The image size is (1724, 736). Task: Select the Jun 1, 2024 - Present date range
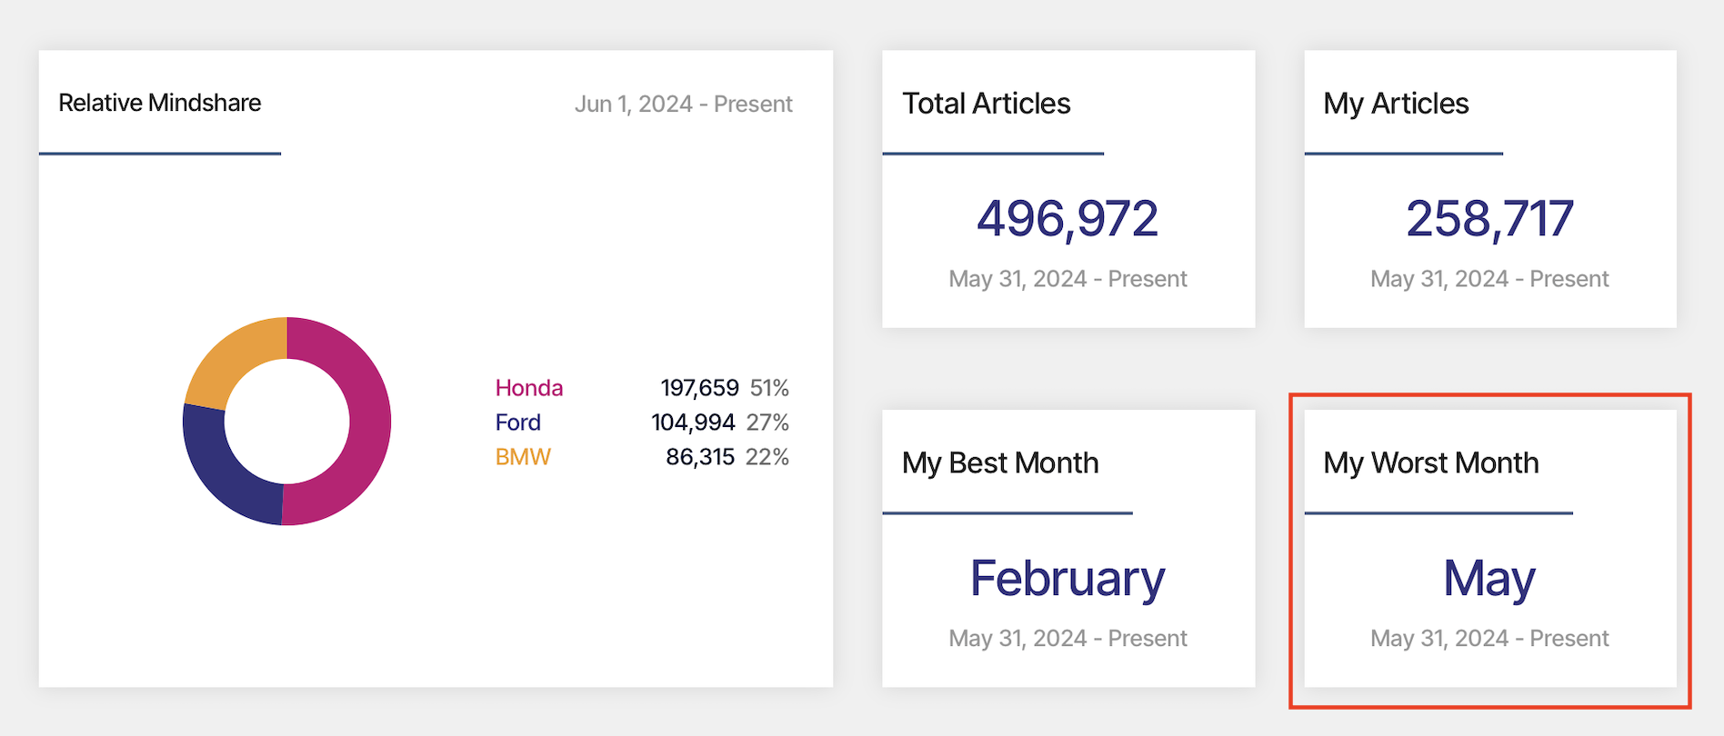683,104
